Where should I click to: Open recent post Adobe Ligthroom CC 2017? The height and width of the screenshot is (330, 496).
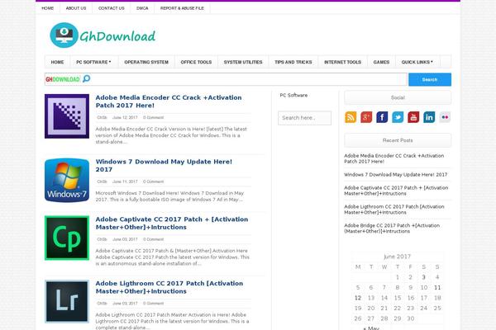coord(394,210)
